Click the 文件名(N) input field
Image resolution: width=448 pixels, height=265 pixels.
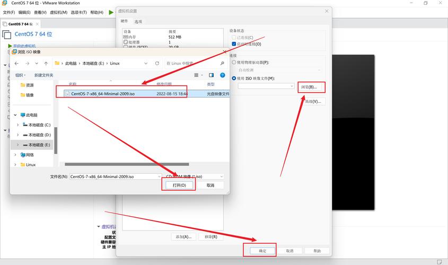(x=113, y=176)
